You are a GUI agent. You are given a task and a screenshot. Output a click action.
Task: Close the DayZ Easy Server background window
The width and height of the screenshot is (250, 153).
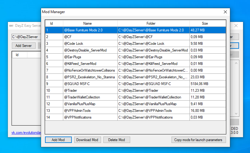[236, 26]
